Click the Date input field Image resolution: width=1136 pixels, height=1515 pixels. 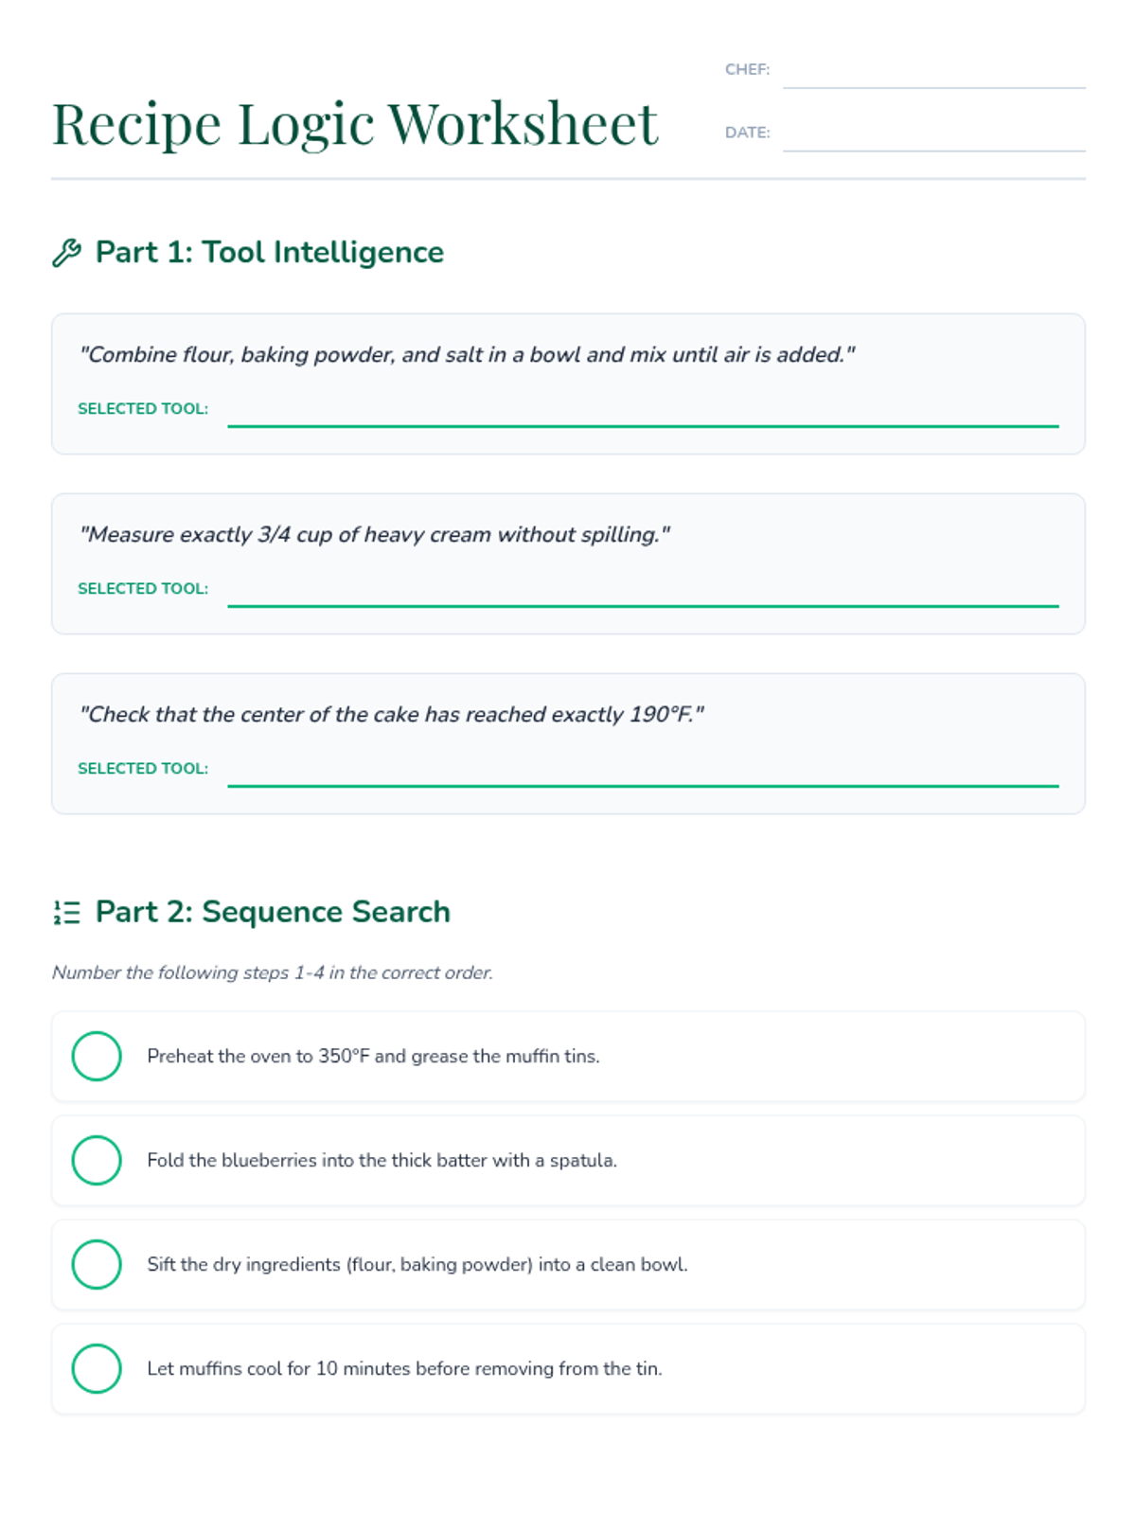tap(932, 134)
